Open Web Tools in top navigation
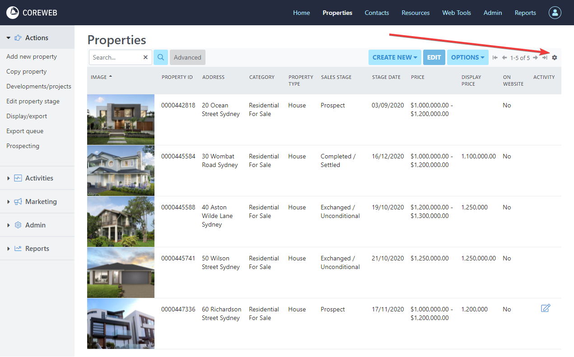The image size is (574, 357). pyautogui.click(x=456, y=13)
